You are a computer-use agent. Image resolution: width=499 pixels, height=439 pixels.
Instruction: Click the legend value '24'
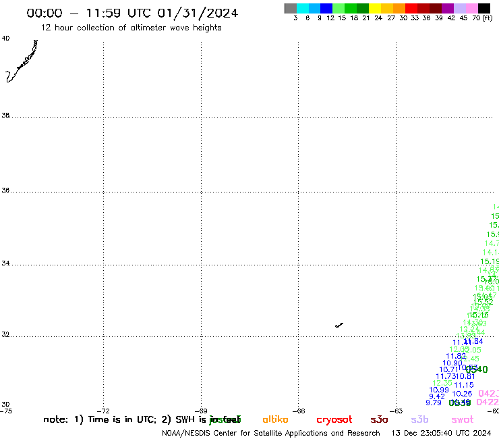(x=378, y=18)
